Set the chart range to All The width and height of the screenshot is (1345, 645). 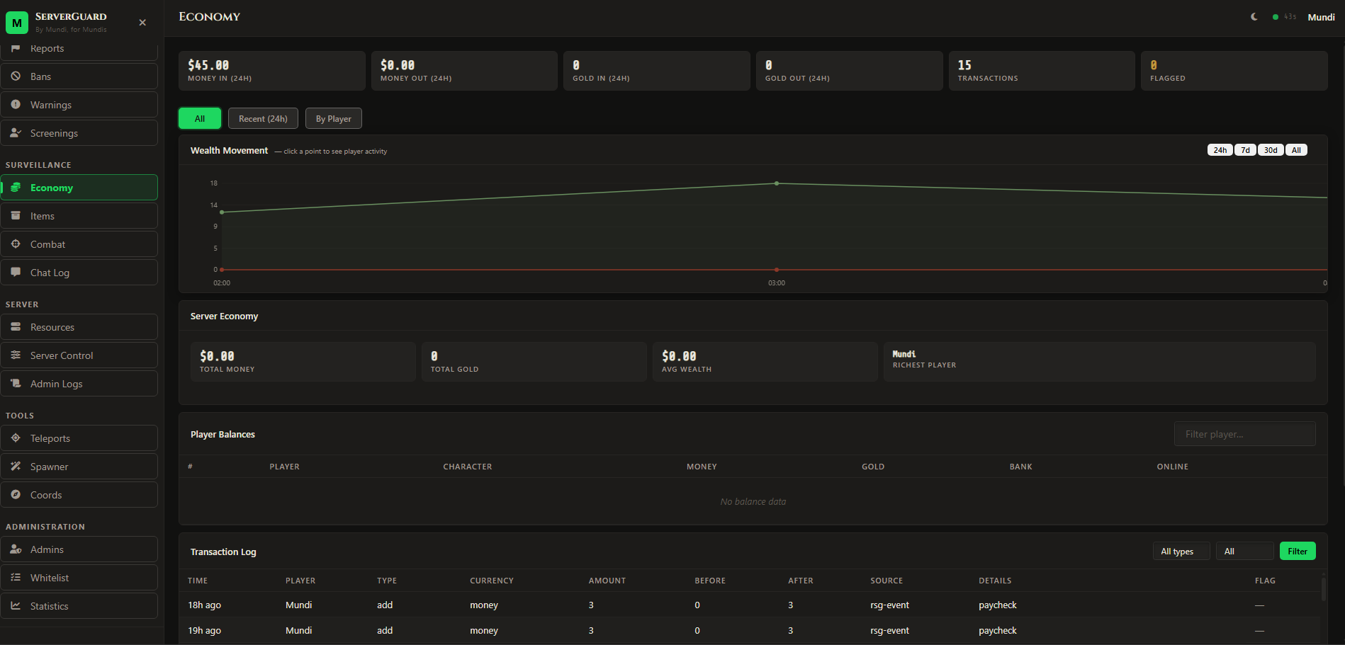1296,150
